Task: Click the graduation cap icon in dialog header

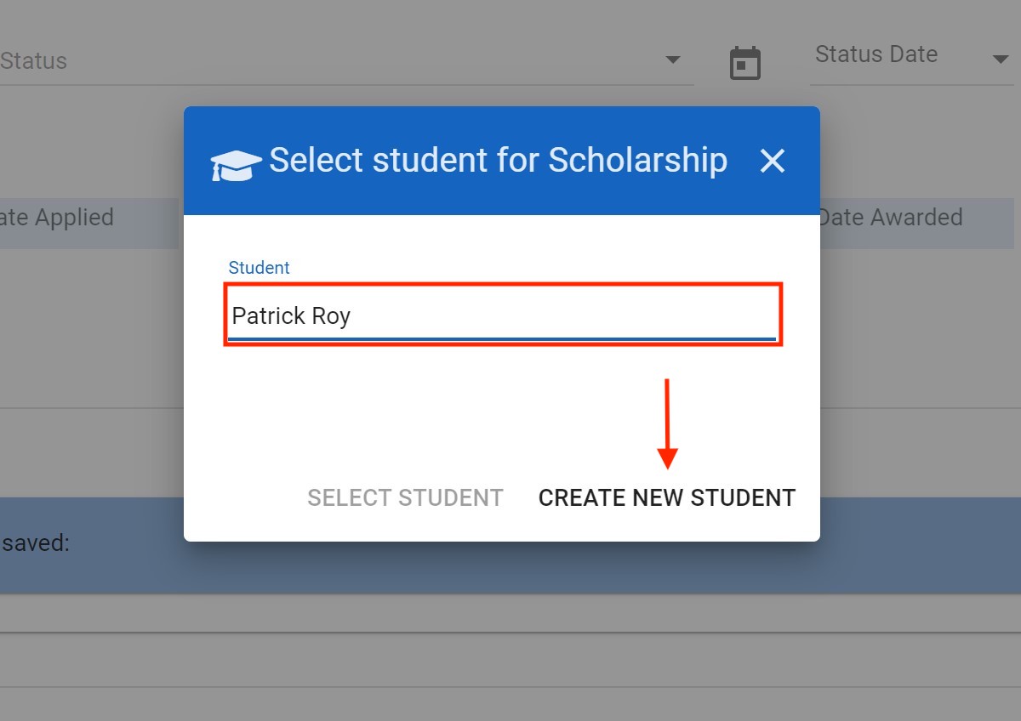Action: click(x=236, y=165)
